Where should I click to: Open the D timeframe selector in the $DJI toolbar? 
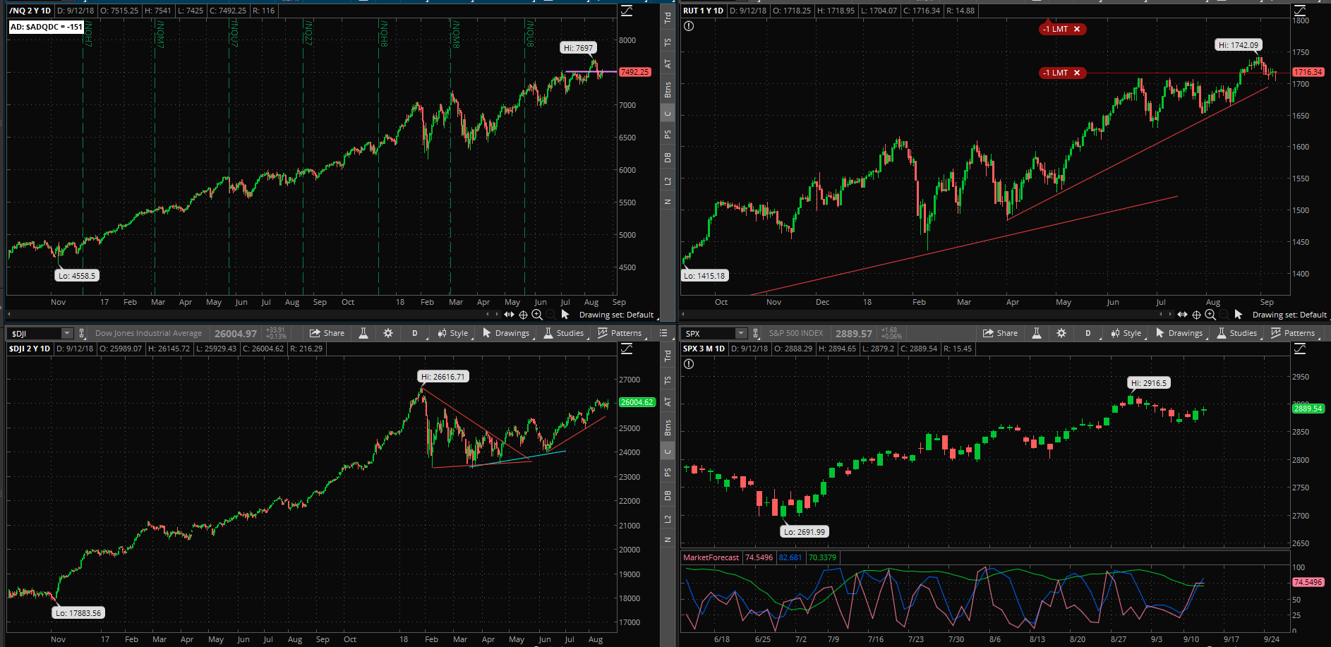click(415, 333)
